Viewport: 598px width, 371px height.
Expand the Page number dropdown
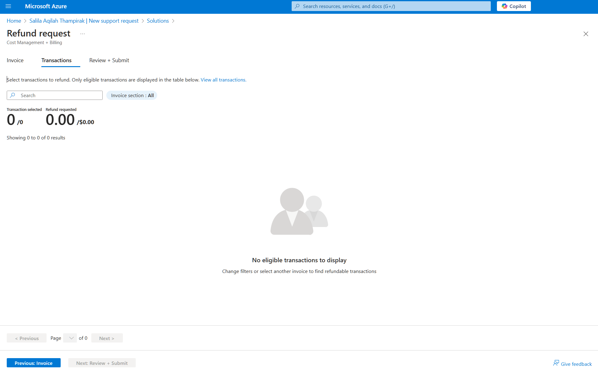point(70,338)
